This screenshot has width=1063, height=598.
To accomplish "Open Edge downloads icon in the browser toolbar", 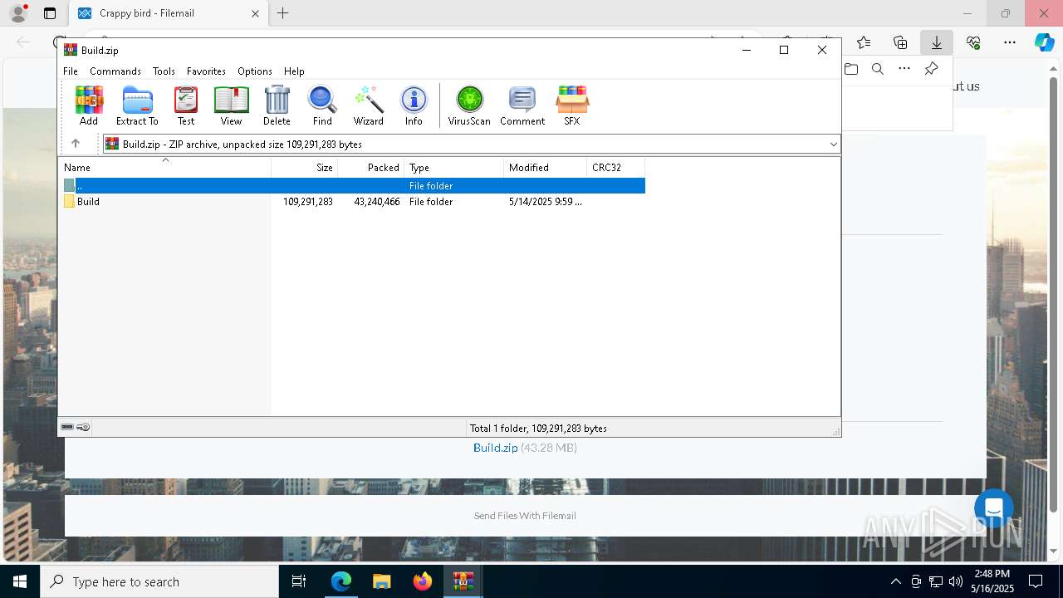I will [936, 42].
